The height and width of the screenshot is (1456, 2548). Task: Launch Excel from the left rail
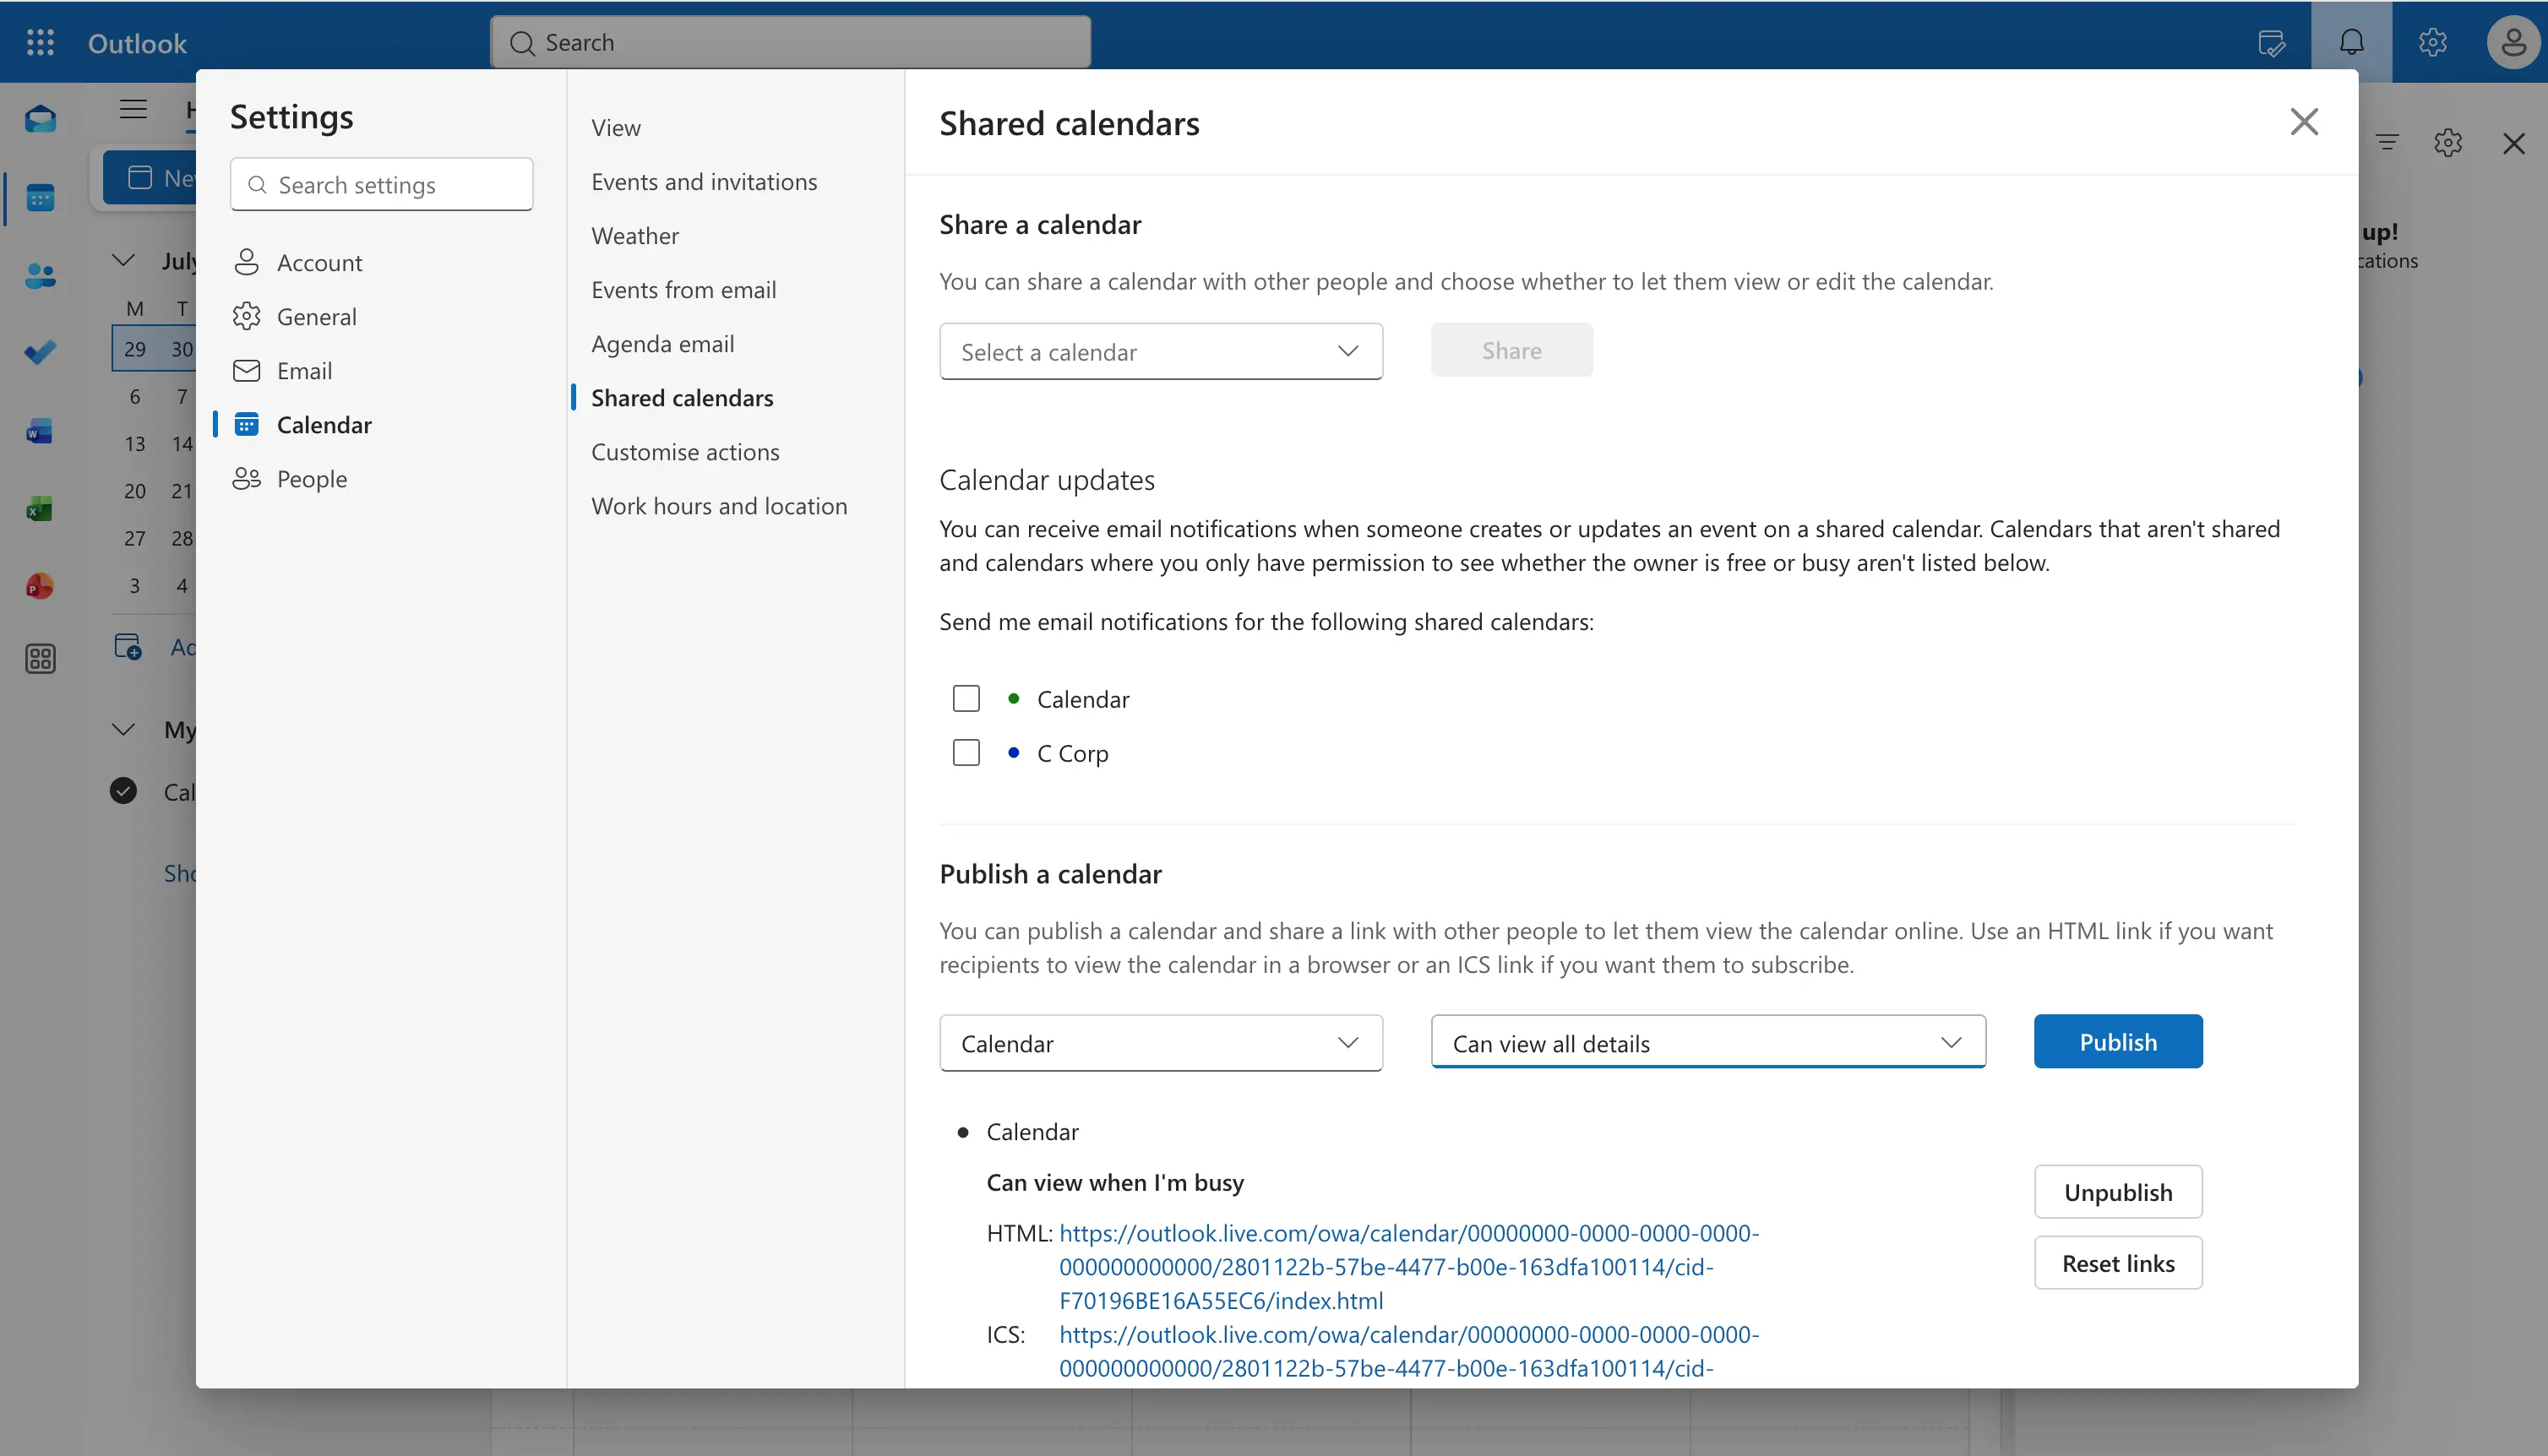click(40, 509)
